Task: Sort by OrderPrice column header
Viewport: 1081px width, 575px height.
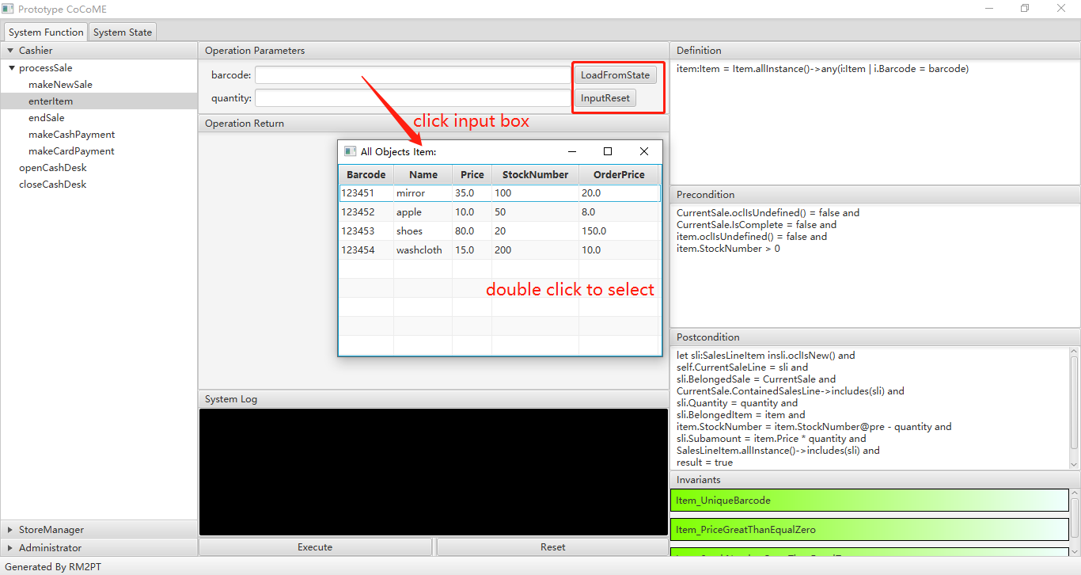Action: (619, 174)
